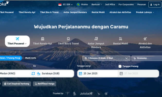Swap origin and destination airports

[33, 74]
